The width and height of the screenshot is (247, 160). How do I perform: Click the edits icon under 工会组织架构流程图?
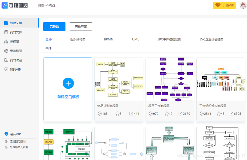(231, 114)
